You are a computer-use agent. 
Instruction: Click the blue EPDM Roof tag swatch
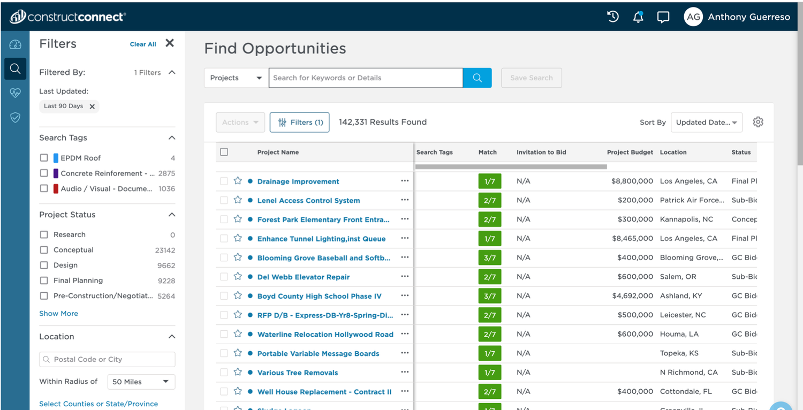[56, 158]
